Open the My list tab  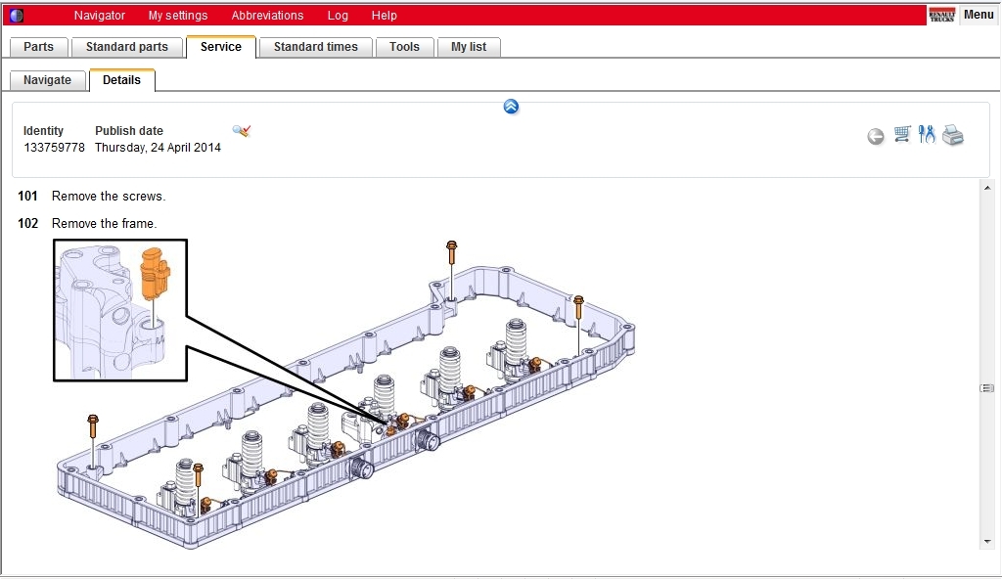point(469,47)
